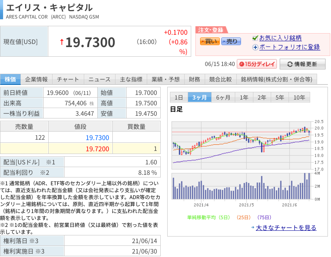Screen dimensions: 331x257
Task: Switch to 企業情報 tab
Action: pos(36,79)
